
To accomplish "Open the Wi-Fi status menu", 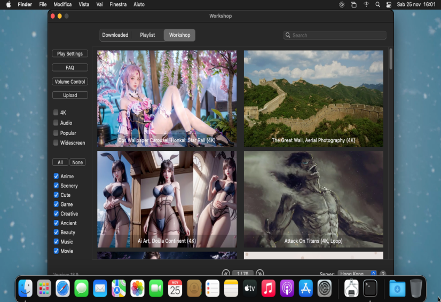I will click(x=366, y=4).
